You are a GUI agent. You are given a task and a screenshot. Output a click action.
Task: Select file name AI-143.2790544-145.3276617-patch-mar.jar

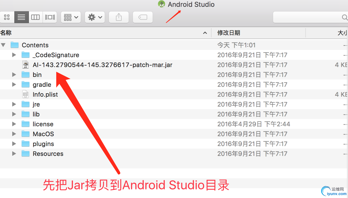point(103,65)
